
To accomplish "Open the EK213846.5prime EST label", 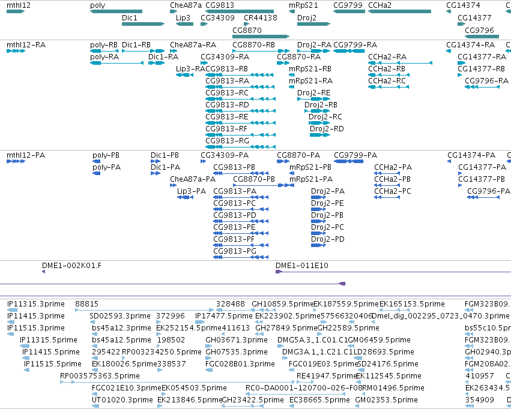I will (190, 400).
